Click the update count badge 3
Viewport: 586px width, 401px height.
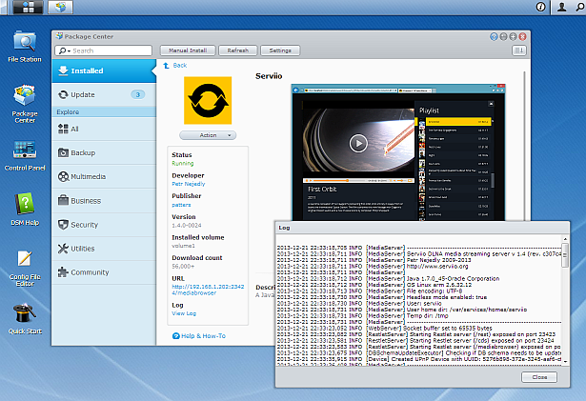tap(138, 94)
